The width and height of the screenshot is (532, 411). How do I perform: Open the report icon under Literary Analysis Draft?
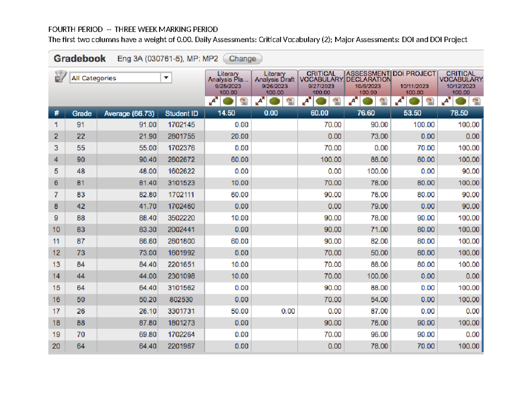[x=290, y=101]
